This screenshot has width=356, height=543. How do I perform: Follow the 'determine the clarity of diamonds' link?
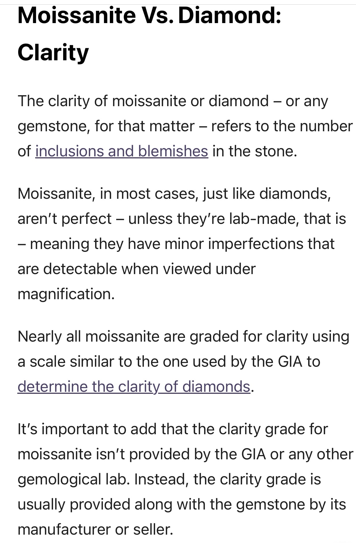click(x=133, y=387)
